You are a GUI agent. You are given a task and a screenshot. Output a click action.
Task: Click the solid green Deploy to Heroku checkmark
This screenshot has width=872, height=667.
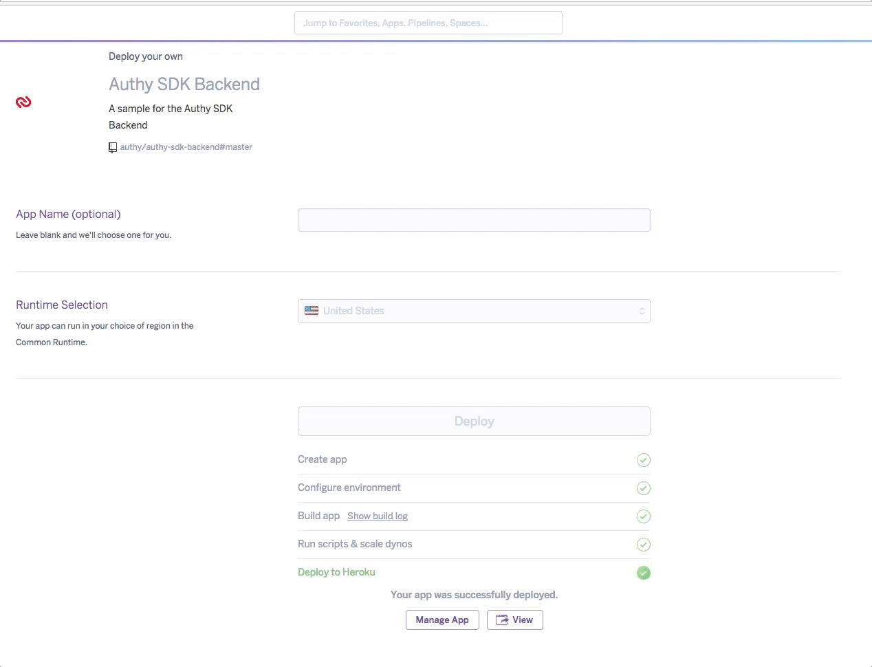[x=644, y=573]
